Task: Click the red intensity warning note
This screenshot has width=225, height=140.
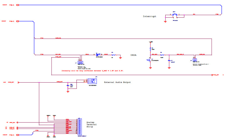Action: pyautogui.click(x=93, y=71)
